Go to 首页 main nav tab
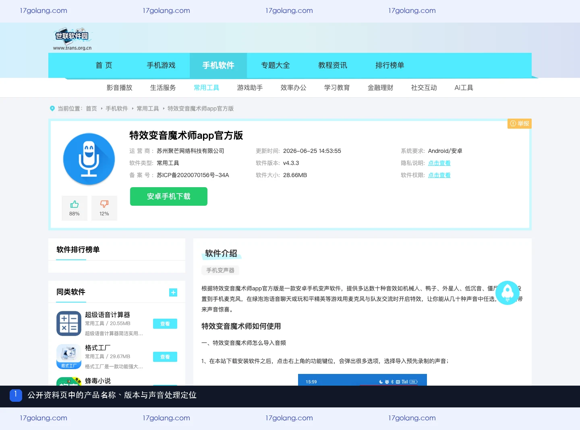Viewport: 580px width, 430px height. (104, 65)
